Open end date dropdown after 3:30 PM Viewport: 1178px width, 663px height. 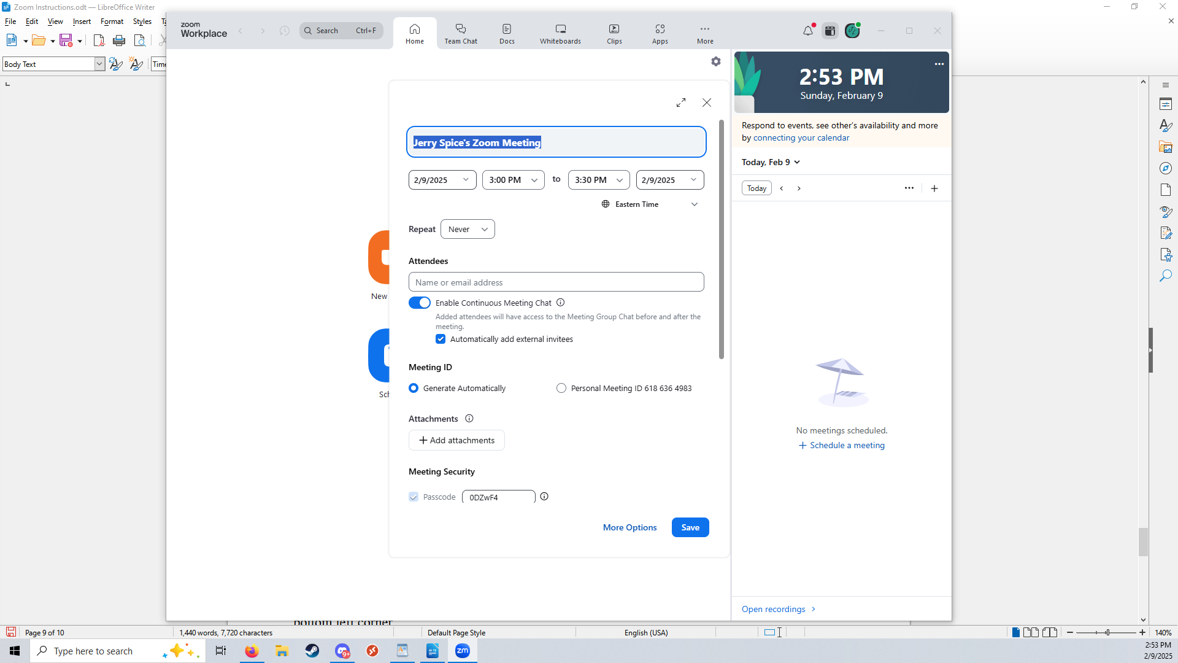[x=670, y=180]
